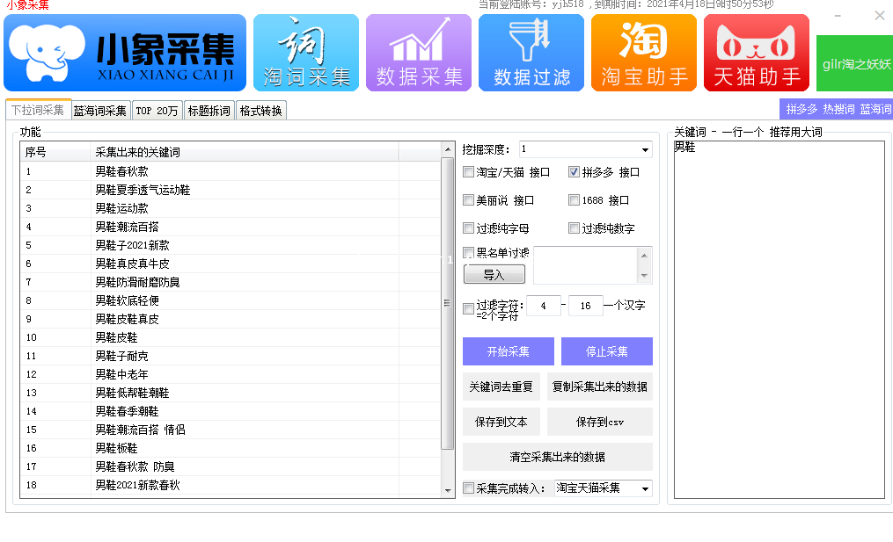The image size is (893, 542).
Task: Click the 关键词去重复 button
Action: 501,387
